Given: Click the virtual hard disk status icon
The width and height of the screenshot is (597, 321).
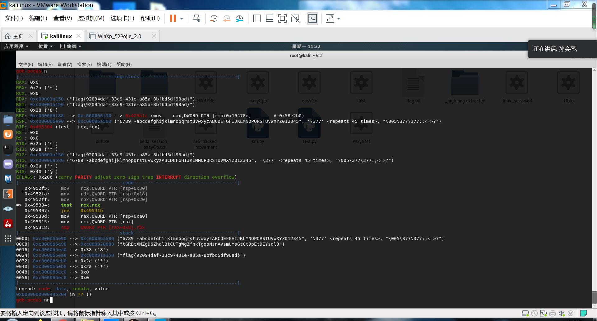Looking at the screenshot, I should pyautogui.click(x=525, y=314).
